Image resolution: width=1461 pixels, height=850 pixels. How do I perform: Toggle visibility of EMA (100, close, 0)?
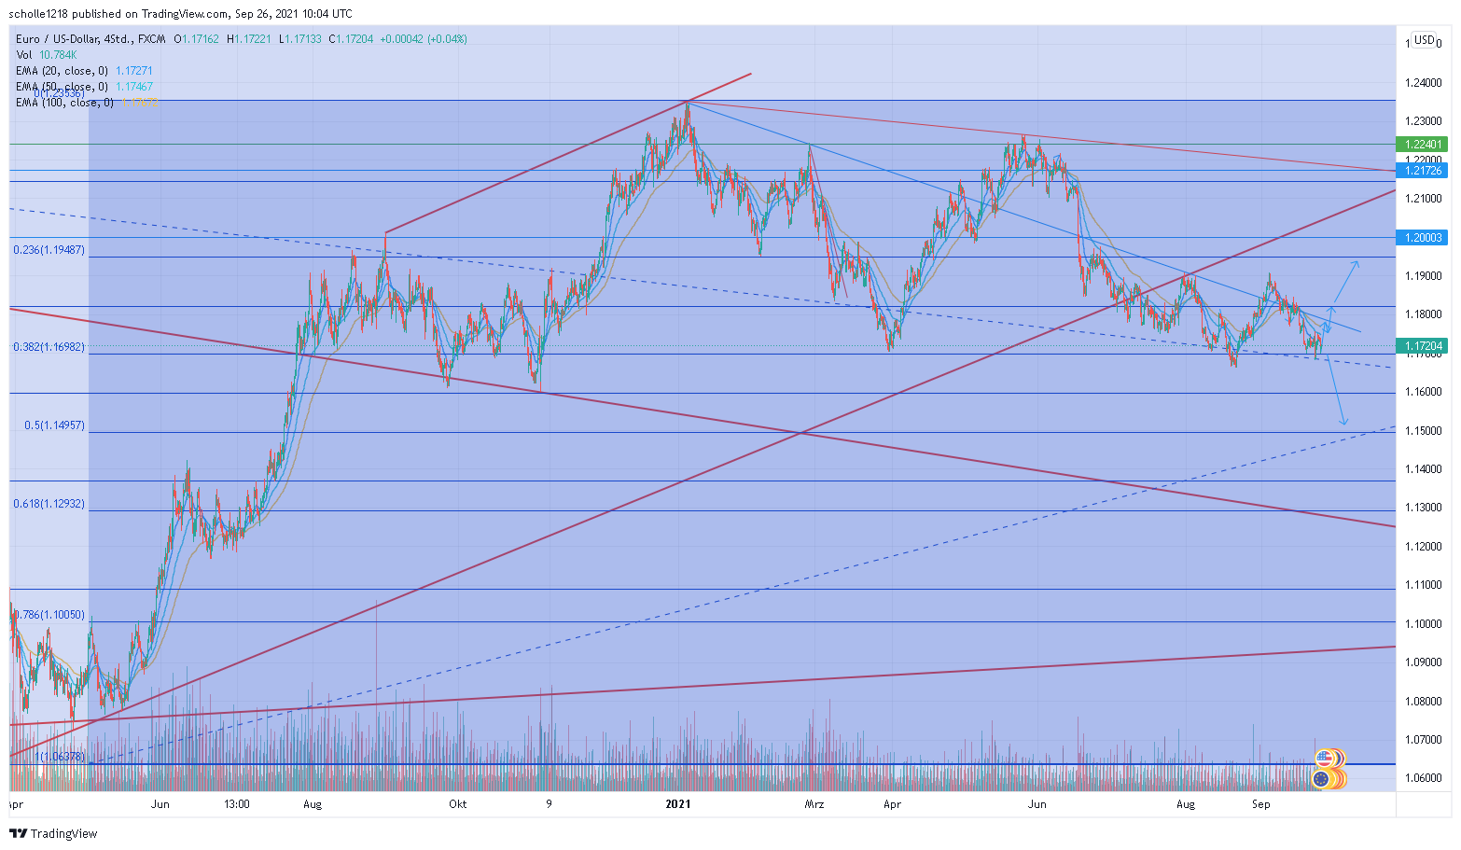tap(65, 103)
